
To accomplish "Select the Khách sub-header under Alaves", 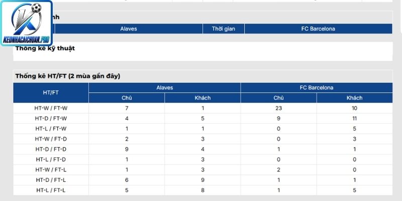I will (203, 98).
